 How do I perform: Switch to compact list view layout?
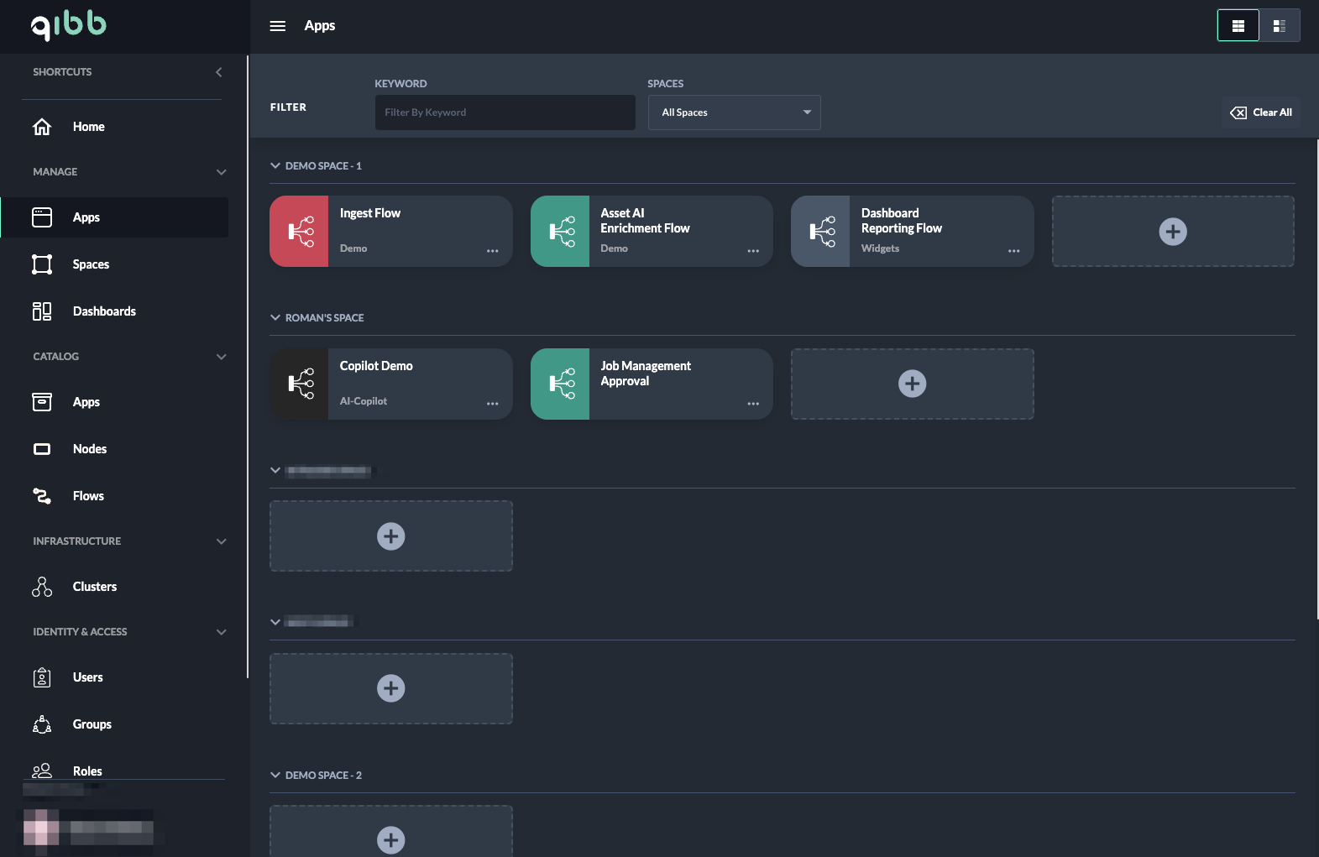(1279, 26)
